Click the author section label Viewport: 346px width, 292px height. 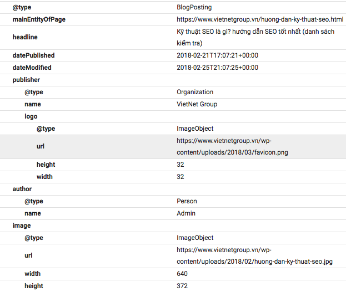[22, 189]
